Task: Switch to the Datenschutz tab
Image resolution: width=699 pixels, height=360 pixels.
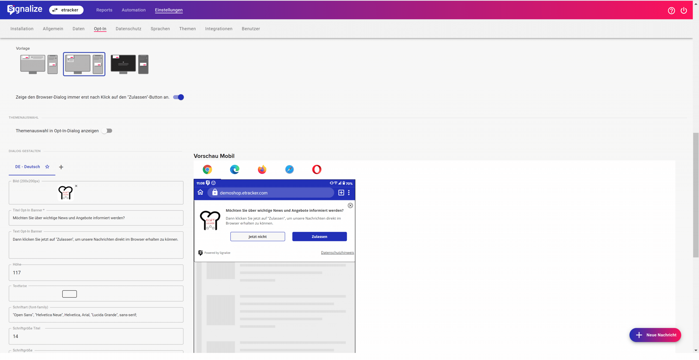Action: click(x=129, y=29)
